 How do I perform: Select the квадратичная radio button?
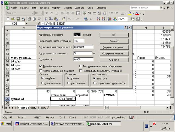click(x=42, y=83)
